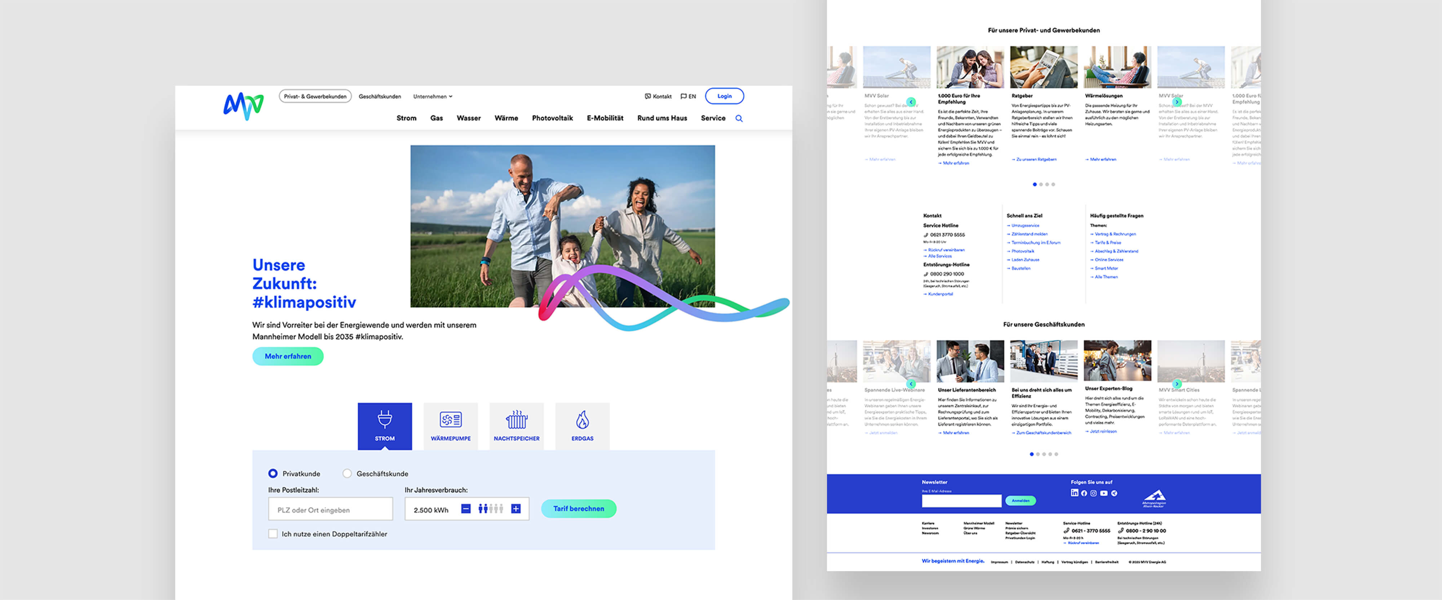Select the Erdgas flame icon tile
Screen dimensions: 1442x600
click(582, 426)
